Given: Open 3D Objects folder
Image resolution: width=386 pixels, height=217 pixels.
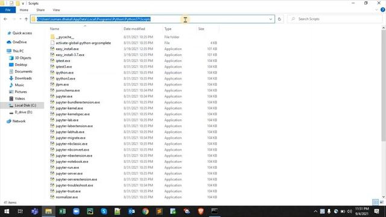Looking at the screenshot, I should pyautogui.click(x=20, y=58).
